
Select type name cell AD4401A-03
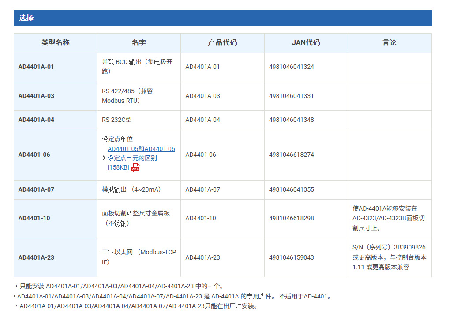56,96
